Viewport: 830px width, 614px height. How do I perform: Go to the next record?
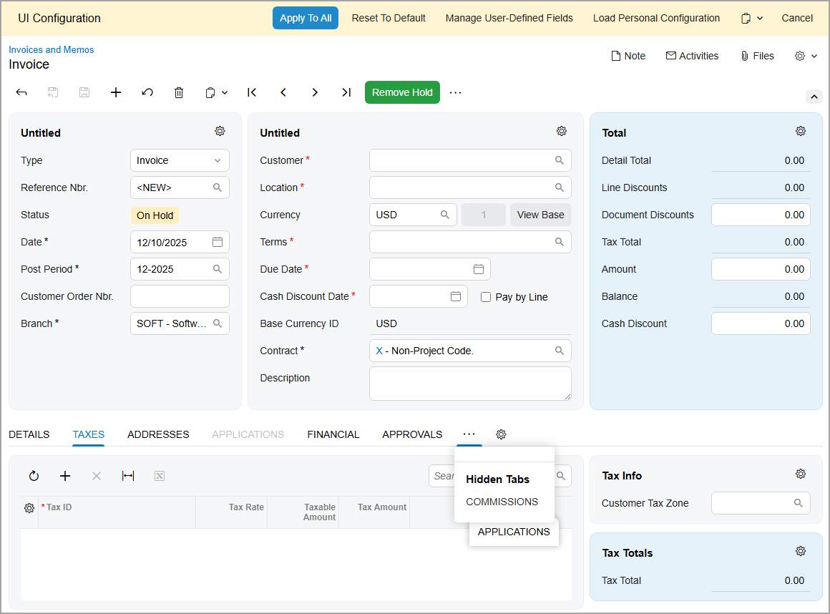pyautogui.click(x=315, y=92)
